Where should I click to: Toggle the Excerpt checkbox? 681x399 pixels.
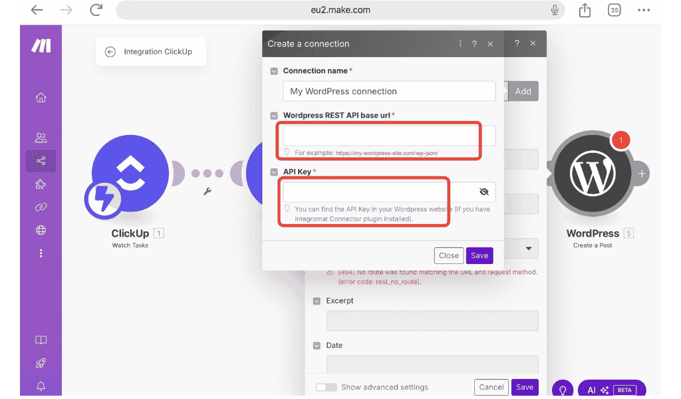pyautogui.click(x=317, y=301)
